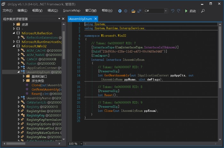This screenshot has width=224, height=148.
Task: Click the Clone method name in code
Action: click(108, 111)
